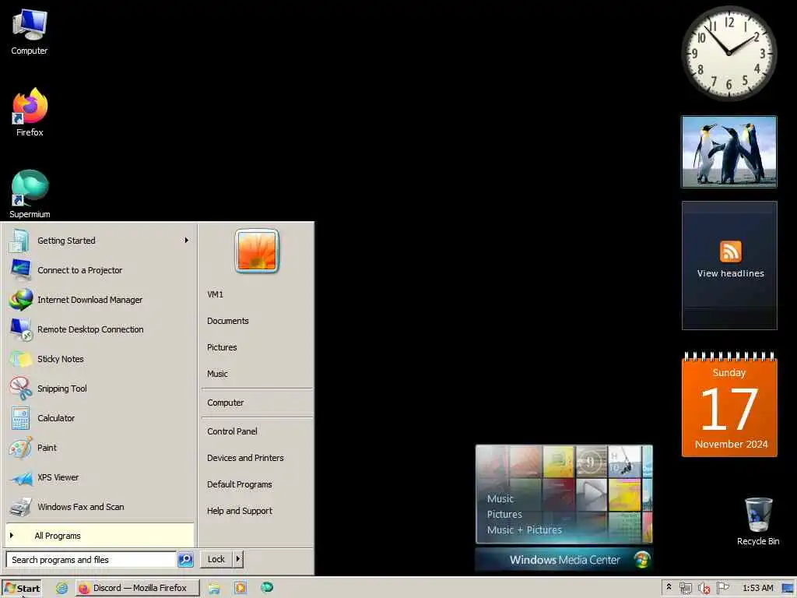Click the network tray icon
Screen dimensions: 797x598
tap(686, 589)
